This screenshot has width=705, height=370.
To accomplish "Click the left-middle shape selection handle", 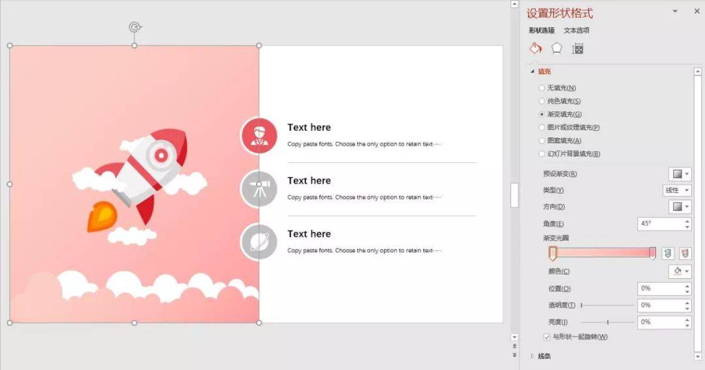I will (x=10, y=184).
